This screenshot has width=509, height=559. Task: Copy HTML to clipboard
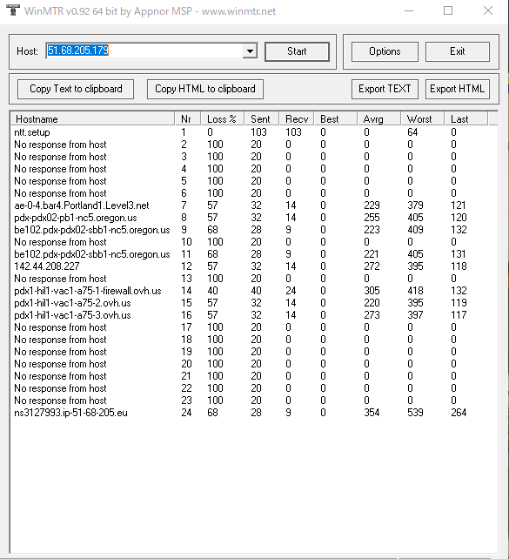point(205,89)
